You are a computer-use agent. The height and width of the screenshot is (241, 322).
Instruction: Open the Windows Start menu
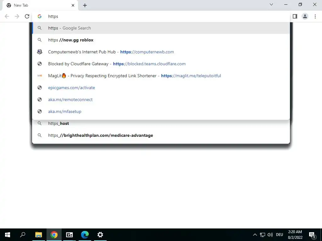coord(8,235)
